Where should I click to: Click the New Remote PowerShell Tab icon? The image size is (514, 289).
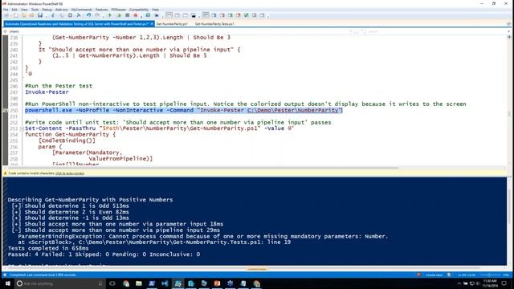[148, 15]
